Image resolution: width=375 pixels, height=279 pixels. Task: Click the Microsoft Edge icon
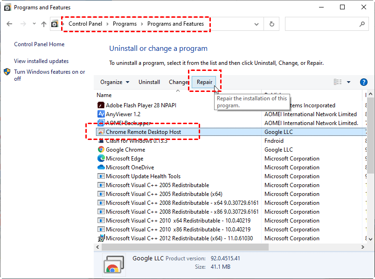pos(101,159)
